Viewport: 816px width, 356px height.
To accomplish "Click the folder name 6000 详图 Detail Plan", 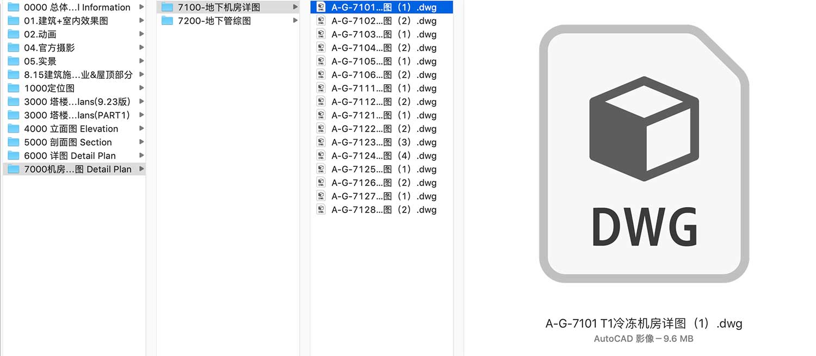I will click(70, 155).
